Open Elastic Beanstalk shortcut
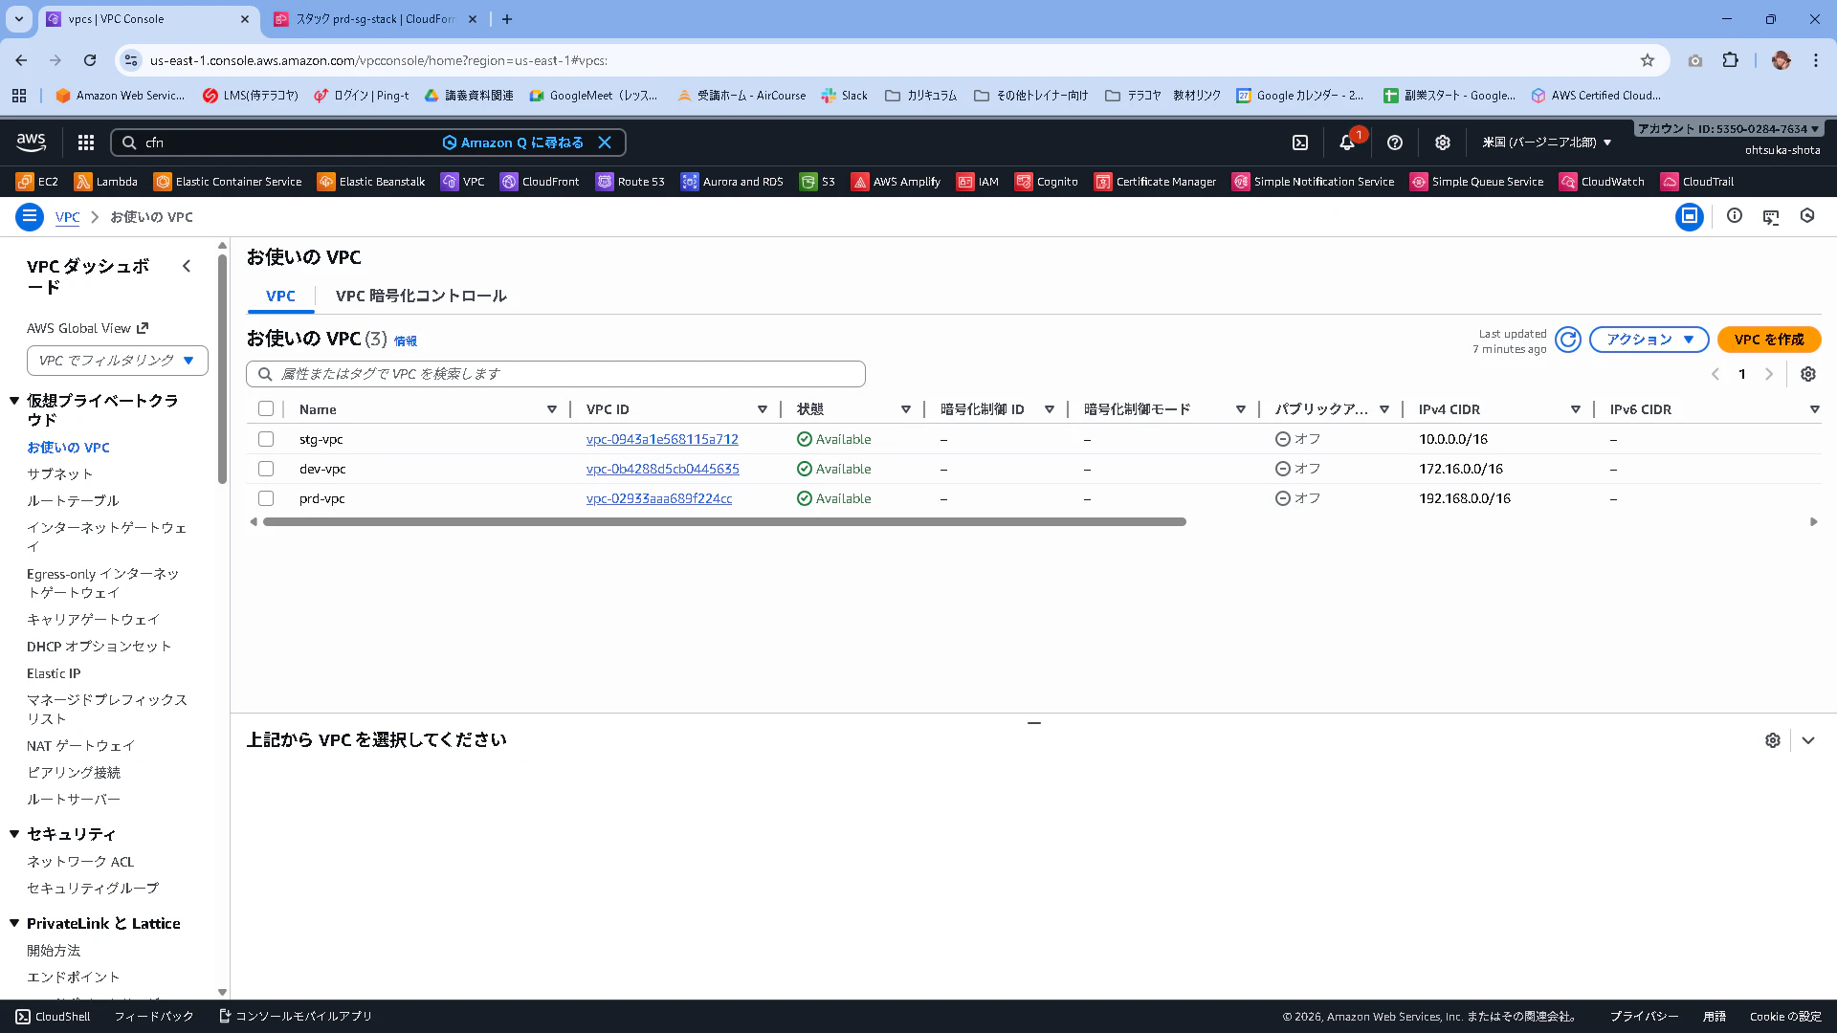 click(x=371, y=182)
